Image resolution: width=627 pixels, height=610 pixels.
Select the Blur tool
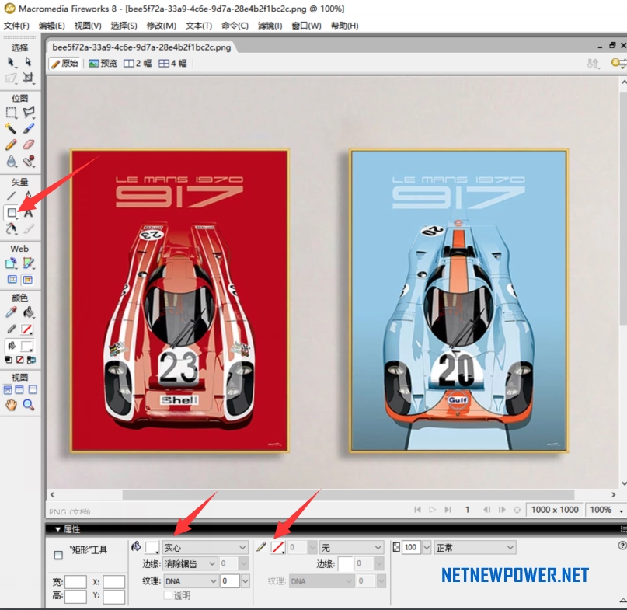coord(11,161)
